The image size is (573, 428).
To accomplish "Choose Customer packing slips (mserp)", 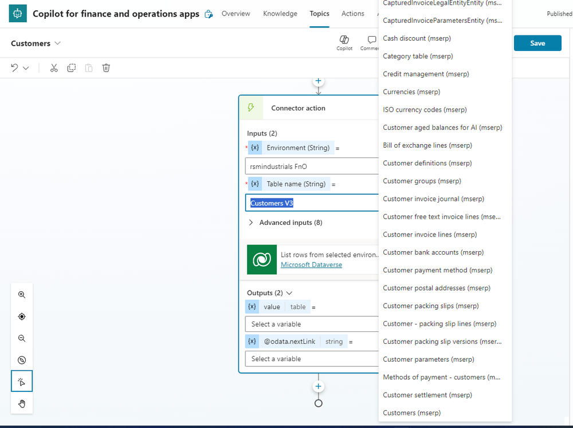I will 445,306.
